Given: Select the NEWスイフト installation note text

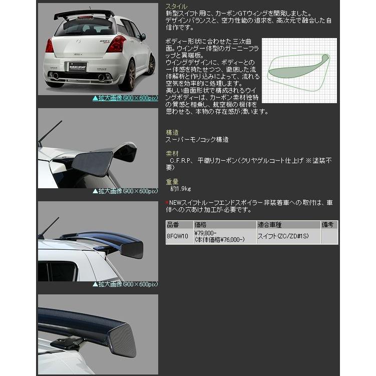Looking at the screenshot, I should 249,206.
